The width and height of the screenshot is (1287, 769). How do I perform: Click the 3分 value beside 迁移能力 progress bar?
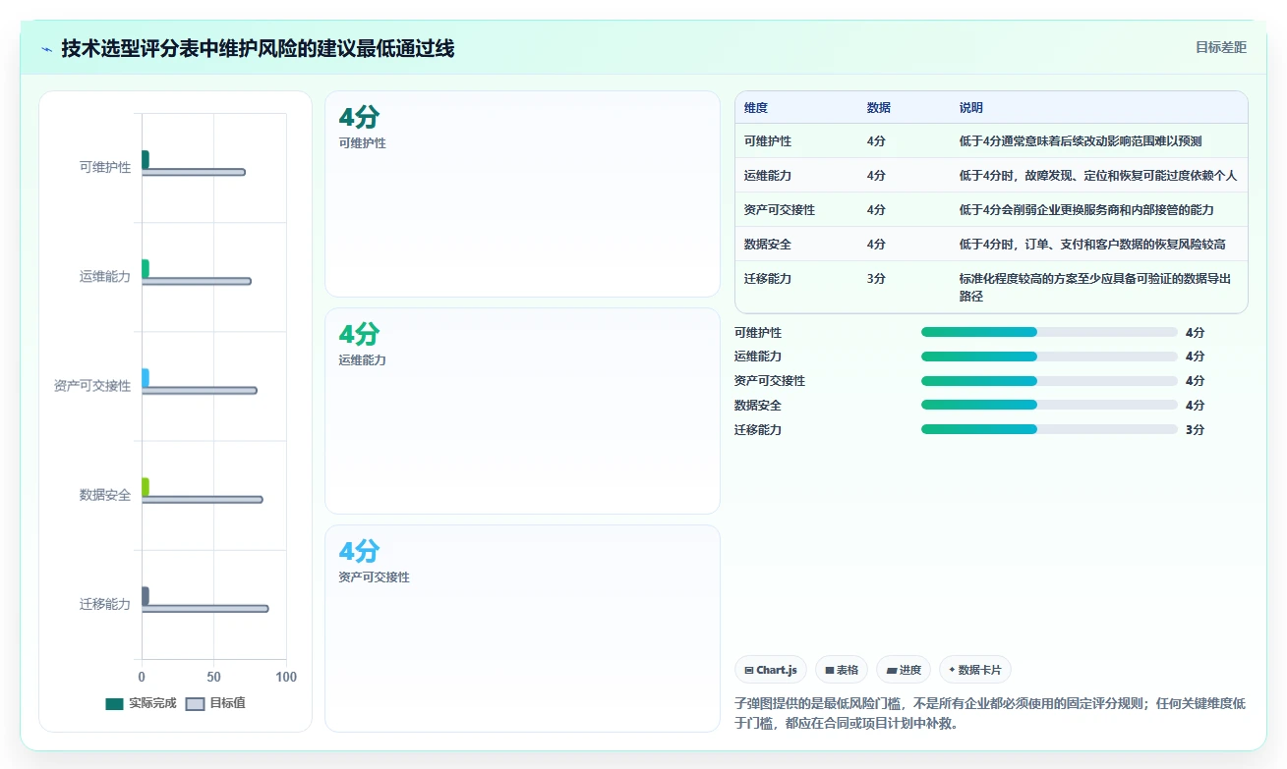click(1195, 429)
